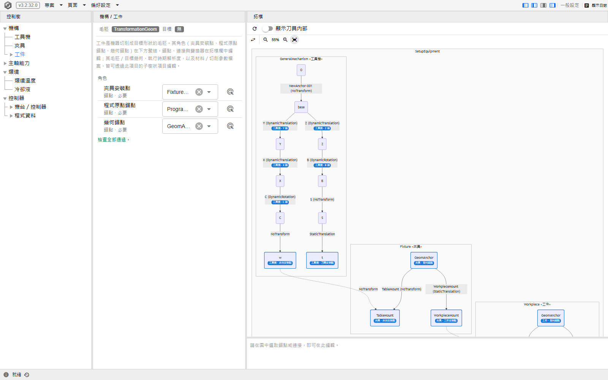The width and height of the screenshot is (608, 380).
Task: Clear the Program origin anchor selection
Action: (x=199, y=109)
